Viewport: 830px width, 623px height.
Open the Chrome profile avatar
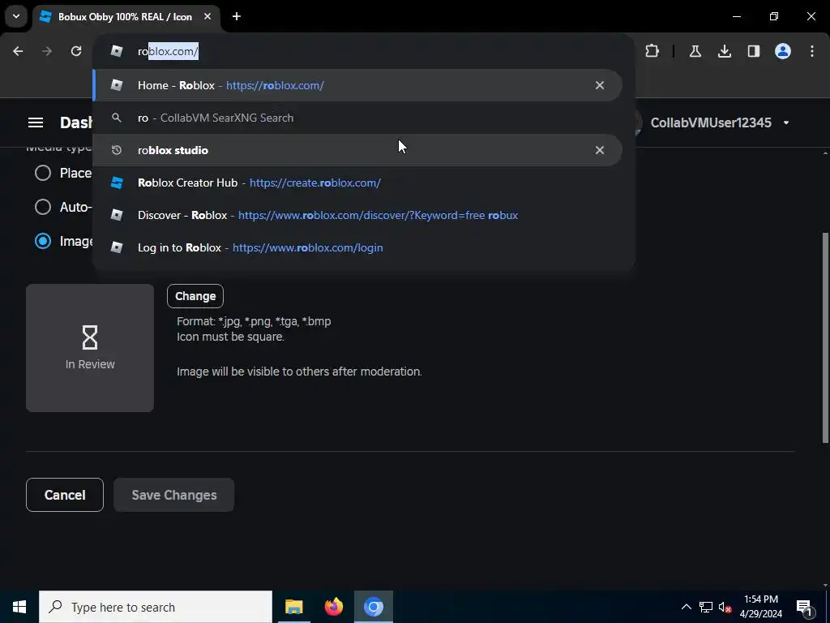pos(782,51)
